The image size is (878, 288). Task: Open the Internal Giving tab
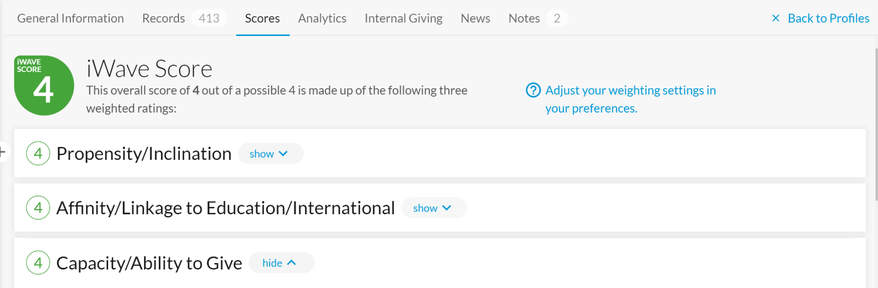(x=403, y=18)
